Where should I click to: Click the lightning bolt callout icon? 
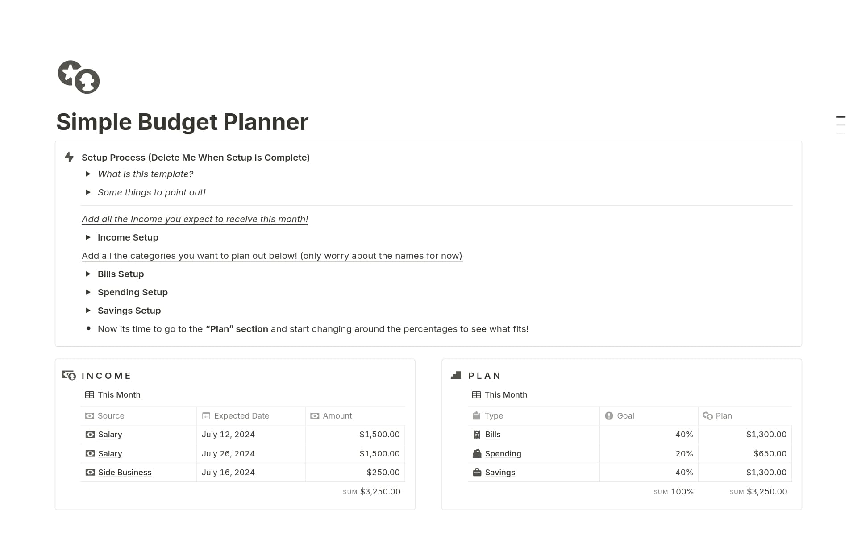click(x=69, y=157)
